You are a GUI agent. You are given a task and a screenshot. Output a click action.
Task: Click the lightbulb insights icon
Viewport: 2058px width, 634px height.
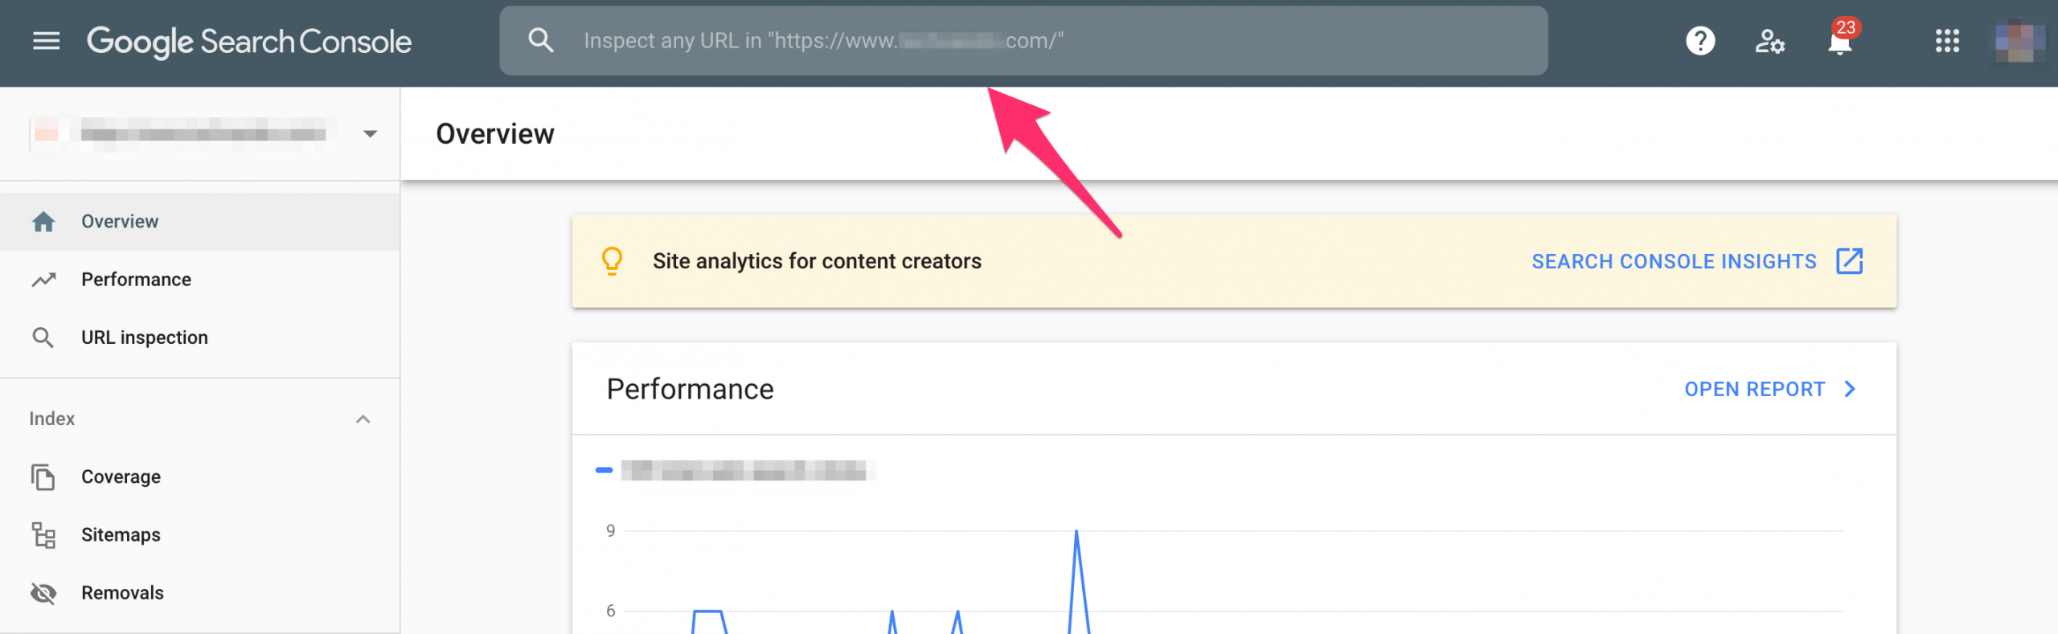(612, 261)
